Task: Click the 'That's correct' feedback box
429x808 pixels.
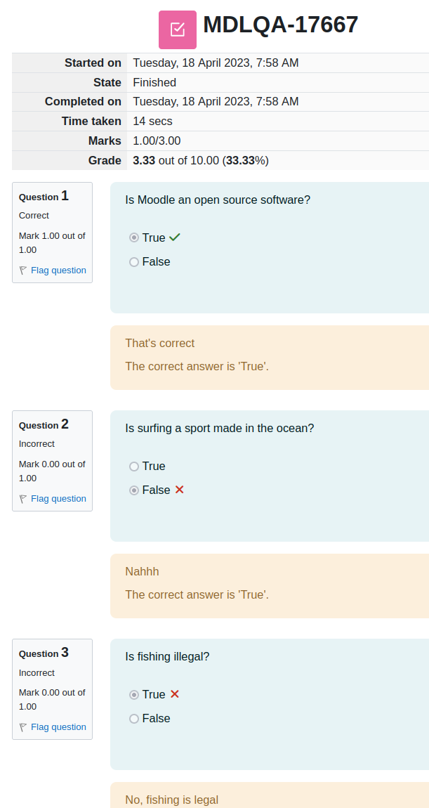Action: tap(270, 357)
